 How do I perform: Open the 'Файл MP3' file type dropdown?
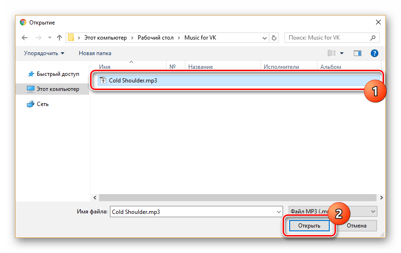click(x=333, y=212)
